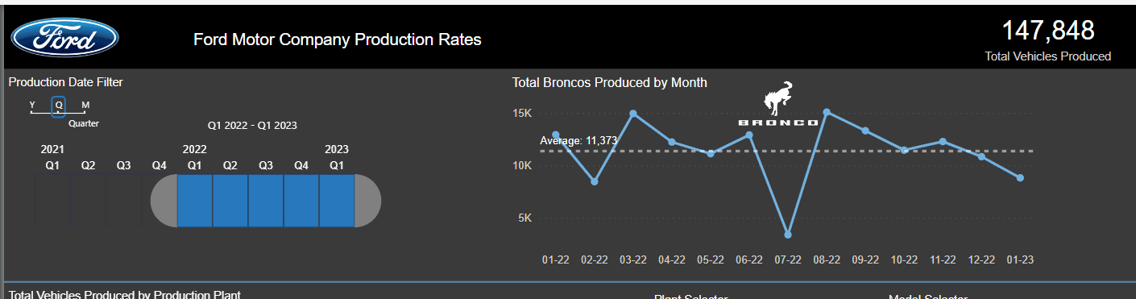The image size is (1136, 299).
Task: Click the 08-22 peak data point
Action: (x=827, y=112)
